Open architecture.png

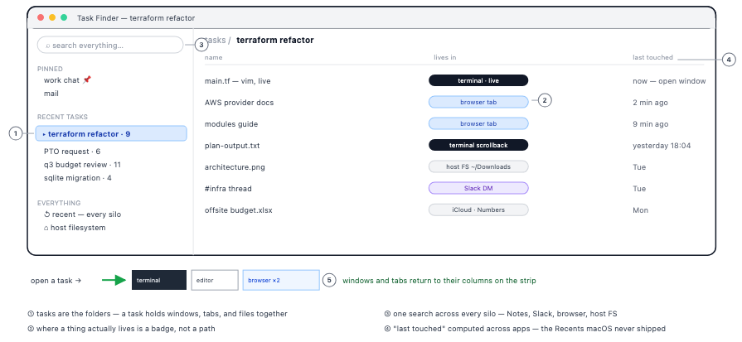point(235,167)
